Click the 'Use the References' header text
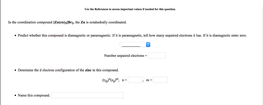This screenshot has height=105, width=263. (x=130, y=9)
